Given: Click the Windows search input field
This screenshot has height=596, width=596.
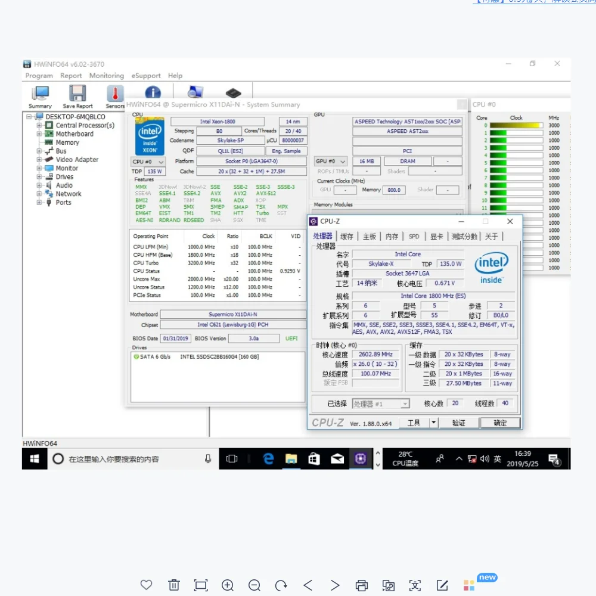Looking at the screenshot, I should (133, 459).
